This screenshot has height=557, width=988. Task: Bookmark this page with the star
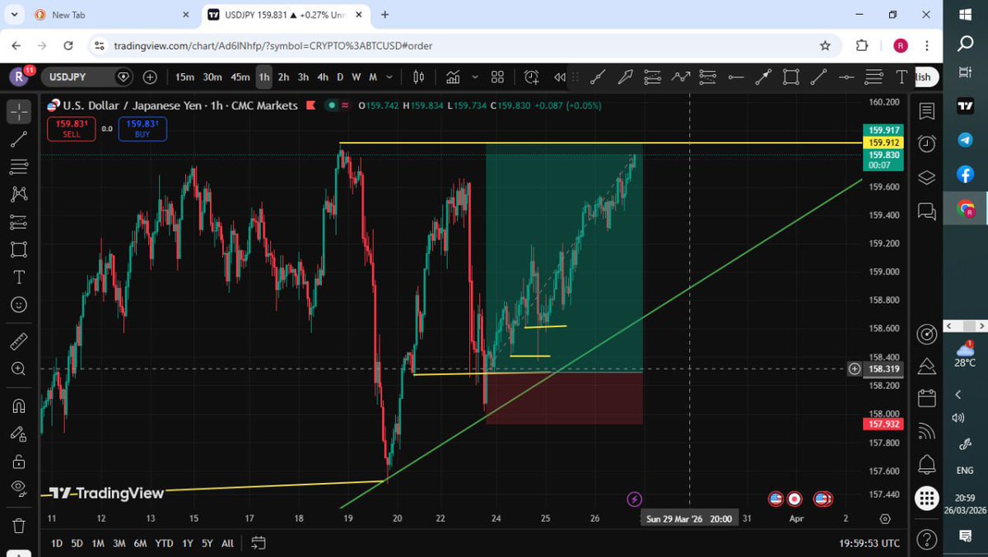click(824, 46)
